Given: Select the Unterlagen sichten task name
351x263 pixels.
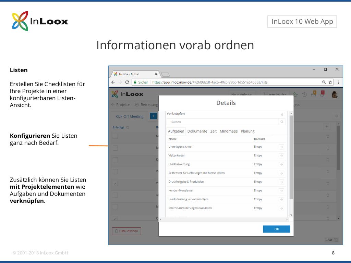Looking at the screenshot, I should click(x=180, y=147).
